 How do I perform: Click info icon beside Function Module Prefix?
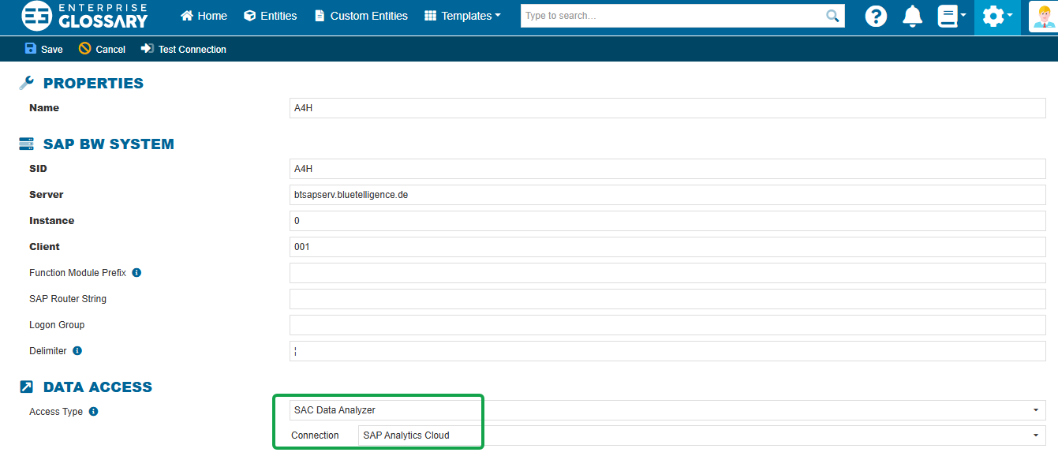click(136, 272)
